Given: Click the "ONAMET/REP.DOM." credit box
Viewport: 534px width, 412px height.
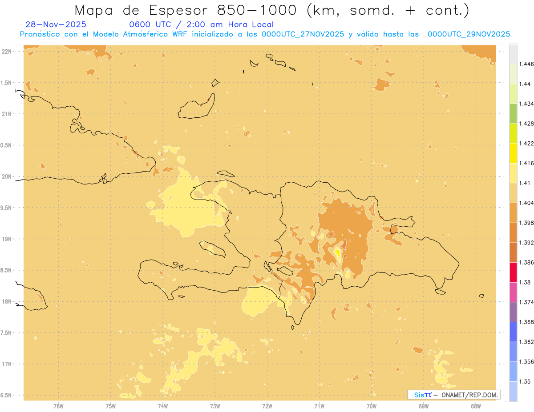Looking at the screenshot, I should (x=453, y=395).
